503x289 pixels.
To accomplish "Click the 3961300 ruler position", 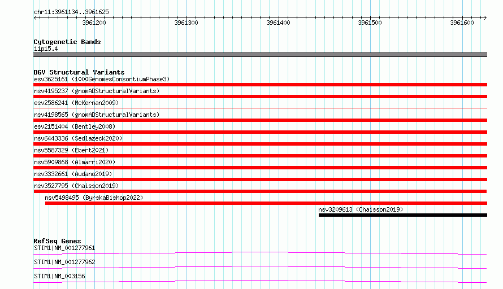I will [186, 23].
